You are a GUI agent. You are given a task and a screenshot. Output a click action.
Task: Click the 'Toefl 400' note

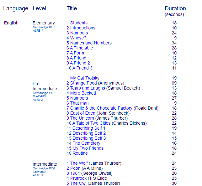point(39,96)
